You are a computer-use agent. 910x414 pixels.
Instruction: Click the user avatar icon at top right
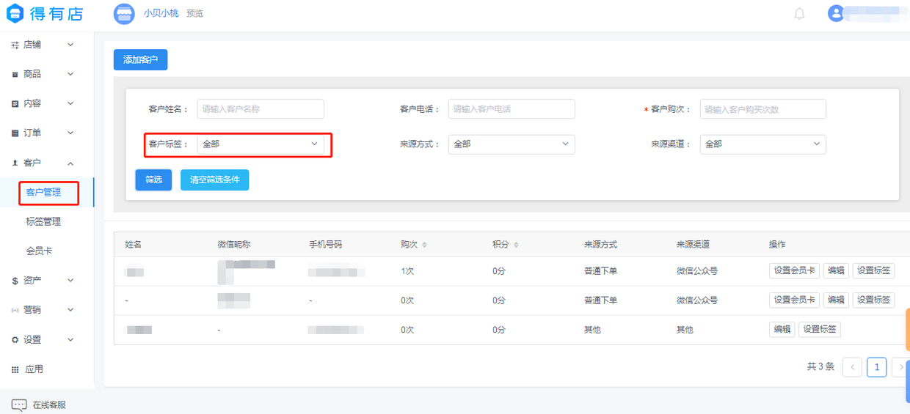(836, 13)
